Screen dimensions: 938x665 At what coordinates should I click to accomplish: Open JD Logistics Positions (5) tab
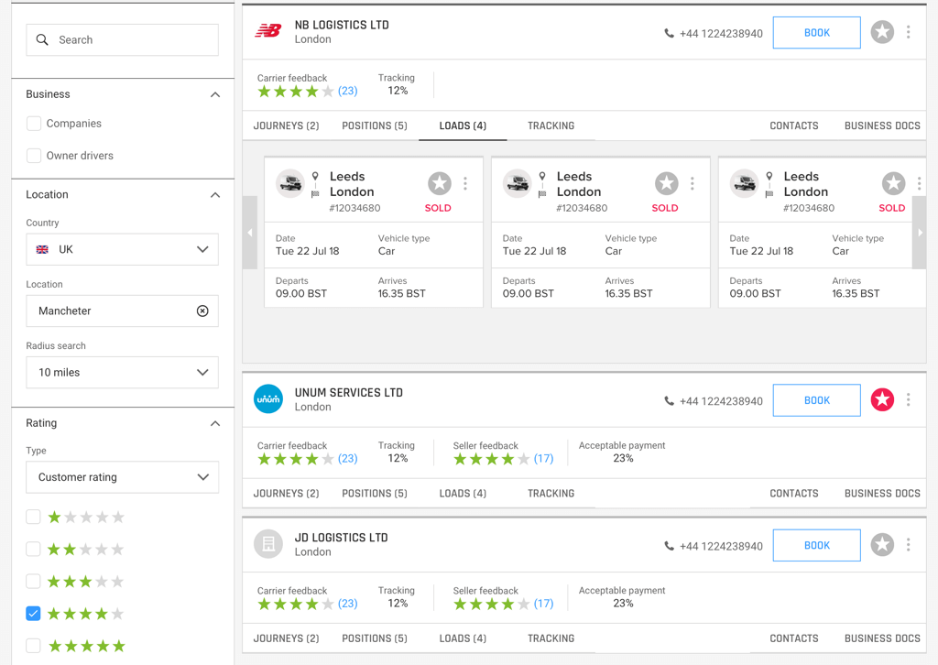(x=375, y=638)
